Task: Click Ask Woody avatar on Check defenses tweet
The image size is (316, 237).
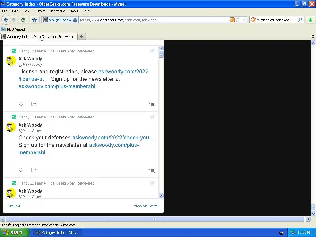Action: [11, 127]
